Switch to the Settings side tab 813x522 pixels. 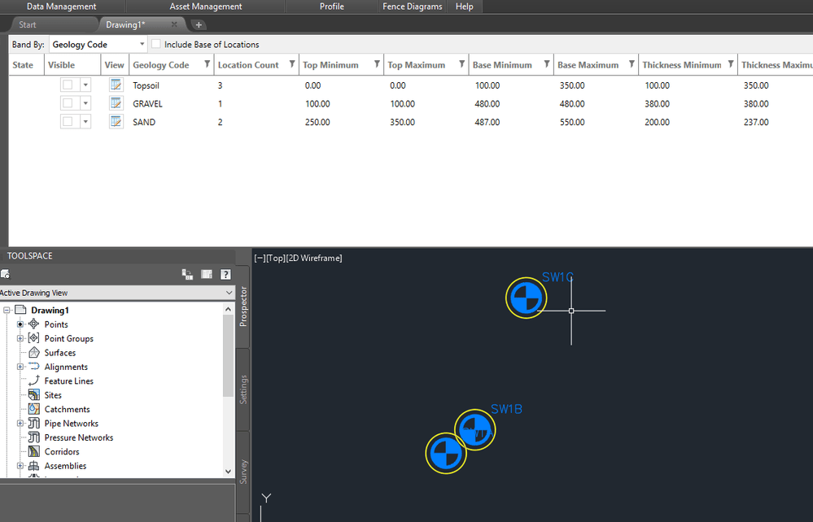pos(243,389)
